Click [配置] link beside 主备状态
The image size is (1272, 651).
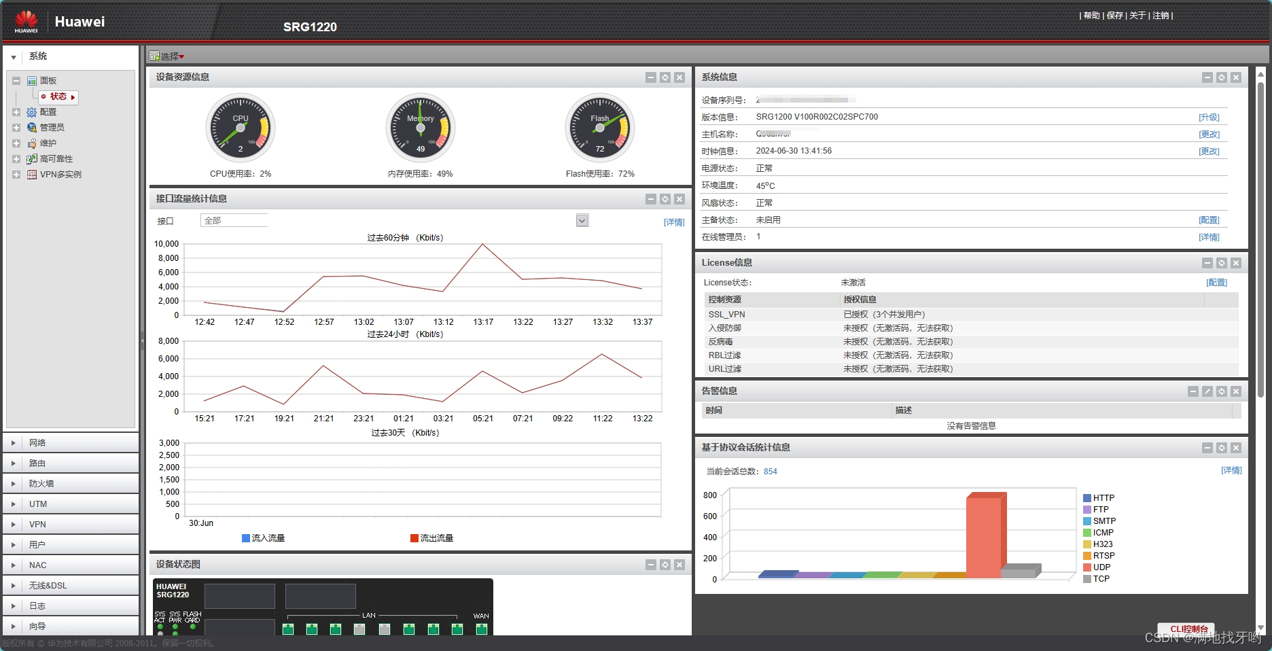(x=1209, y=220)
